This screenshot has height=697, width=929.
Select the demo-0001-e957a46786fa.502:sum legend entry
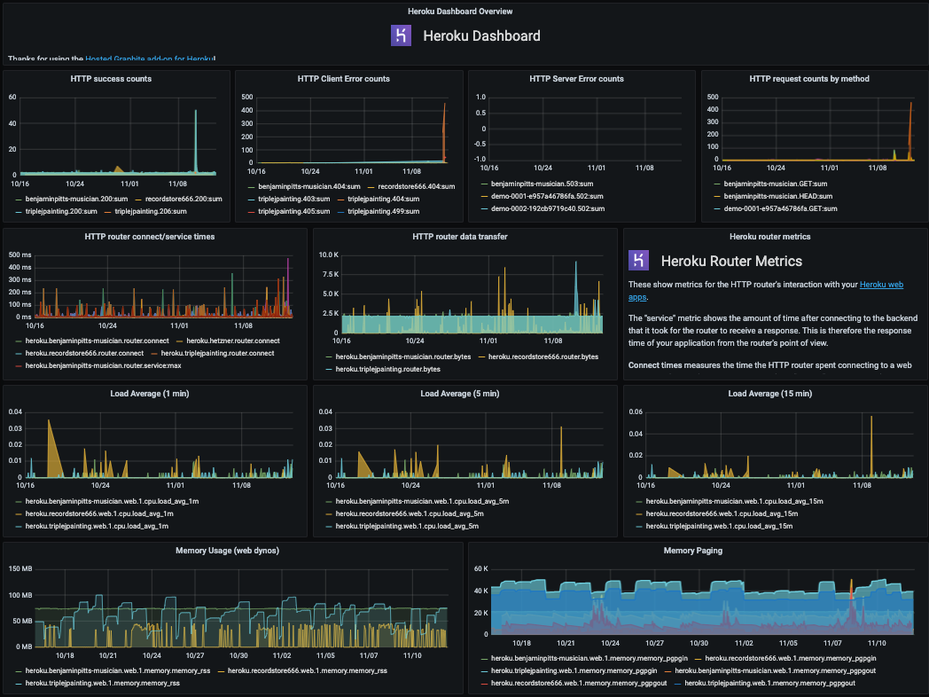click(547, 196)
